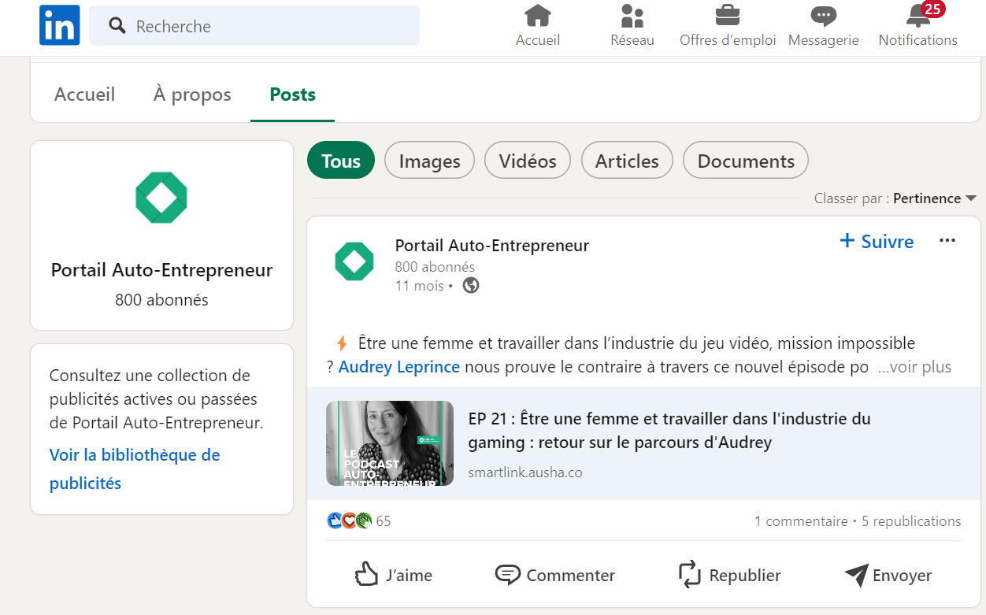Click the globe visibility icon beside 11 mois
Image resolution: width=986 pixels, height=615 pixels.
point(471,286)
